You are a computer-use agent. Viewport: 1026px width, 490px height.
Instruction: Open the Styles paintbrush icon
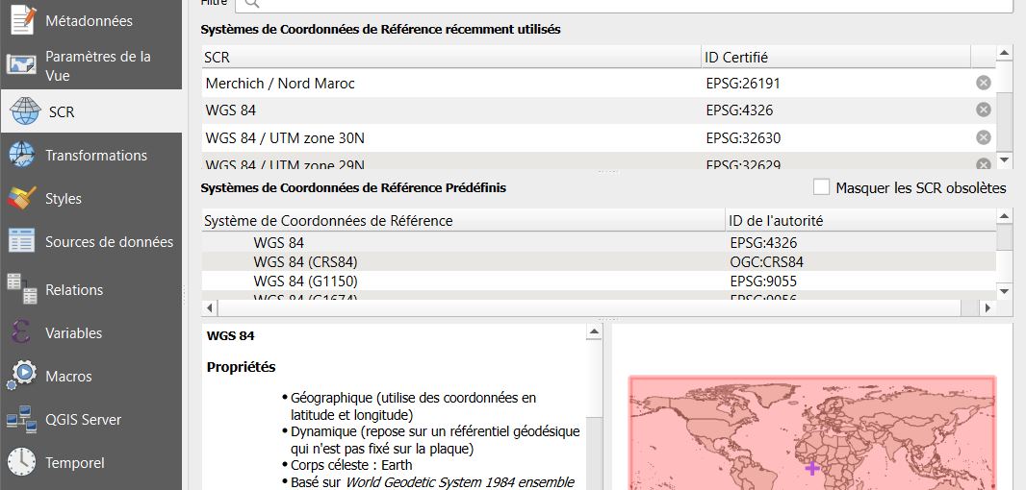[21, 199]
